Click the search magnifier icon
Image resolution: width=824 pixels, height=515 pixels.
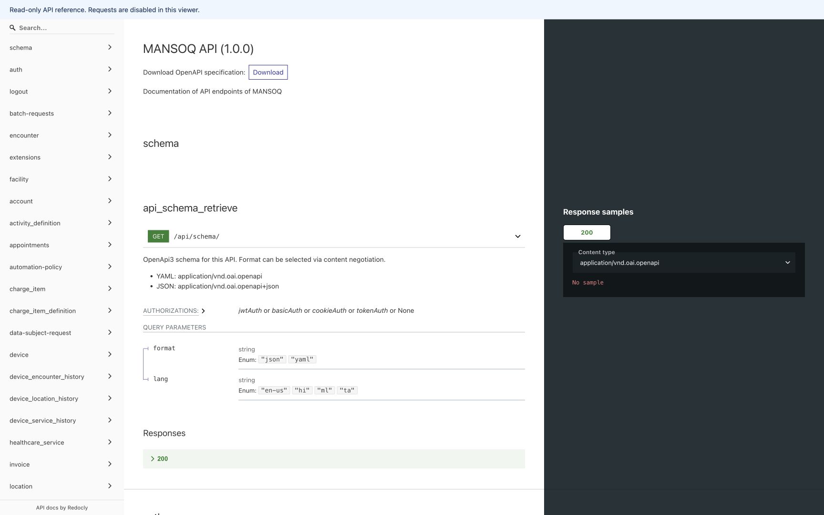click(12, 28)
